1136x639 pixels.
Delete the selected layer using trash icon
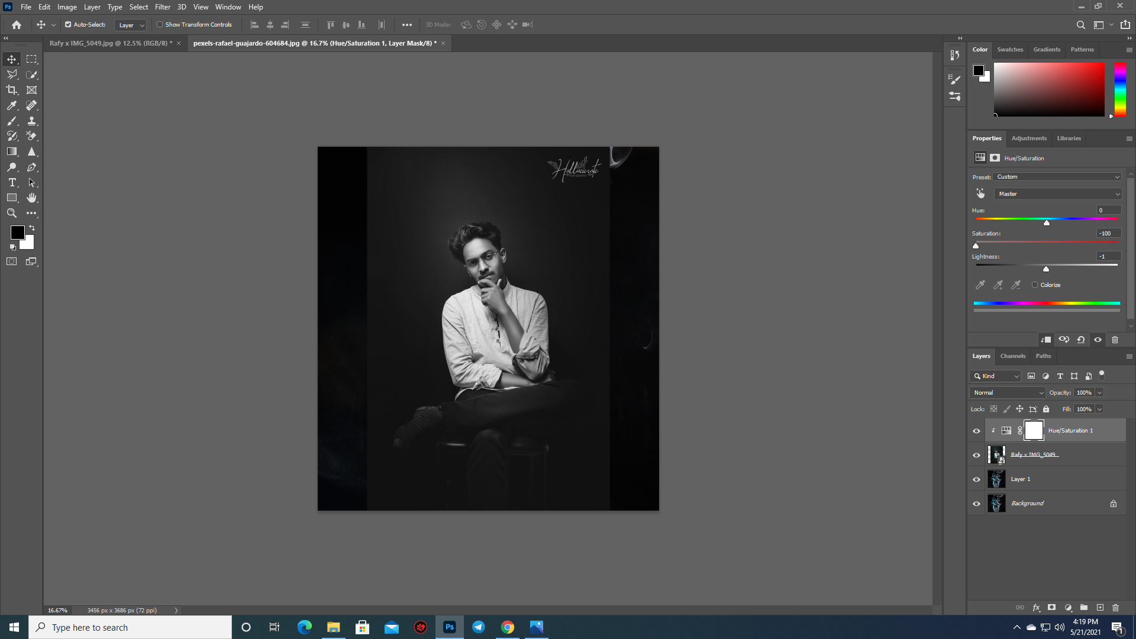[x=1116, y=608]
